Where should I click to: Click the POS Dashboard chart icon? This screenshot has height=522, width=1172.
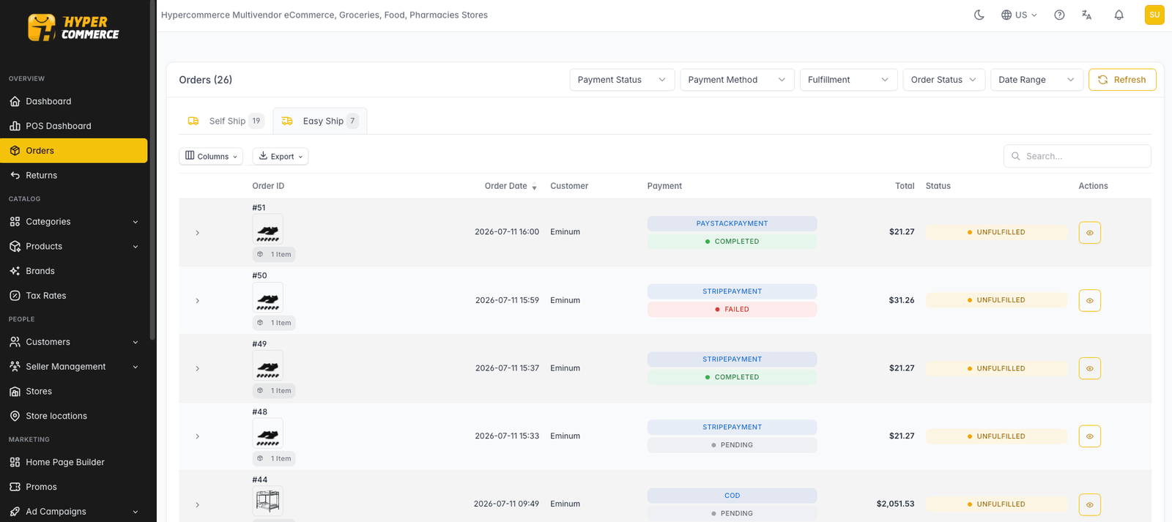[15, 126]
